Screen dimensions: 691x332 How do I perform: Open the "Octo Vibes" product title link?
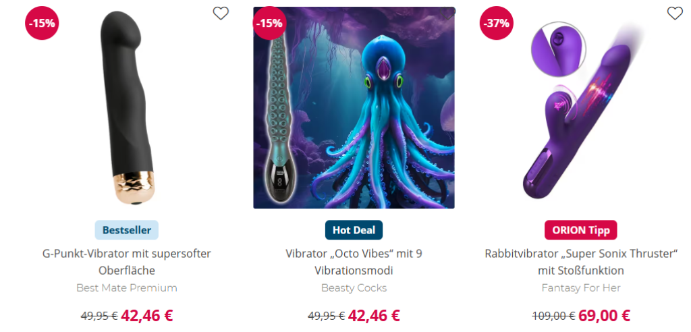pos(354,262)
